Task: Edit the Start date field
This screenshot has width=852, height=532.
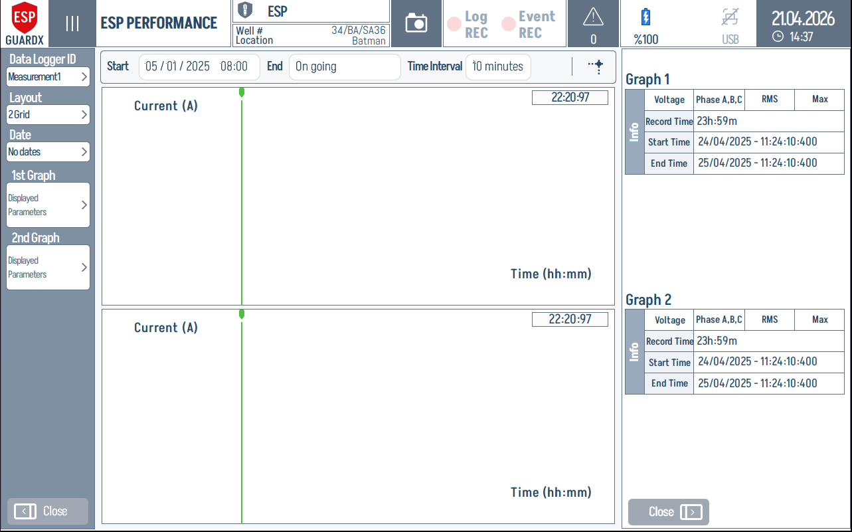Action: tap(199, 66)
